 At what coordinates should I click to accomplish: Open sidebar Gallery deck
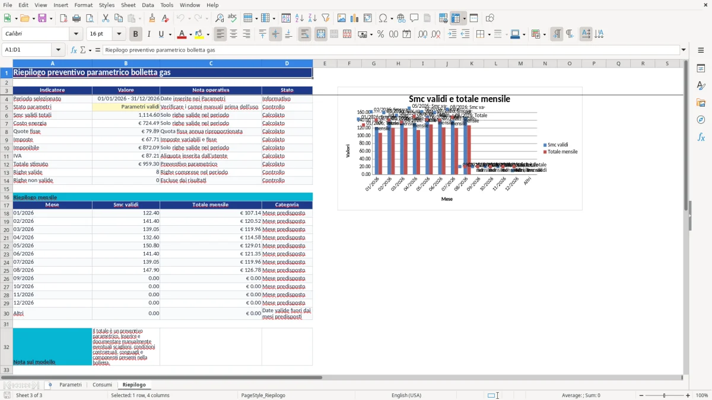[701, 103]
